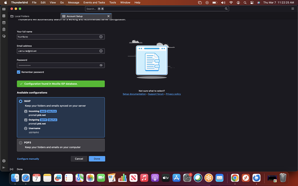298x186 pixels.
Task: Open Apple Mail in the Dock
Action: (x=220, y=178)
